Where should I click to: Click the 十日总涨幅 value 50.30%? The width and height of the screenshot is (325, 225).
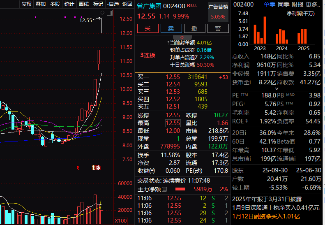click(205, 65)
